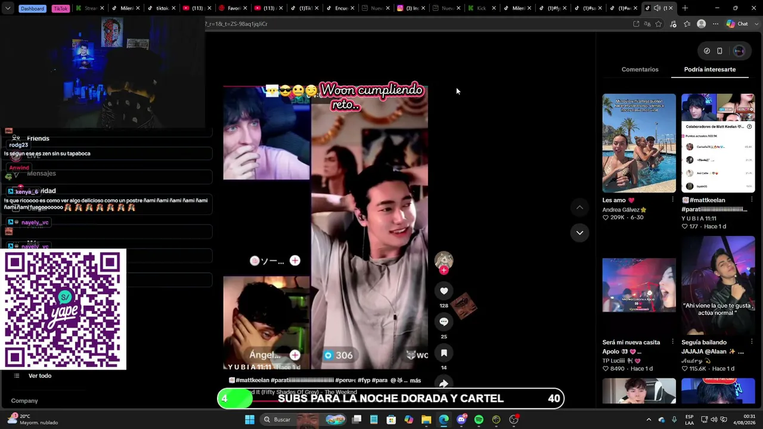Open more options for '#mattkeelan' suggested video

click(752, 200)
